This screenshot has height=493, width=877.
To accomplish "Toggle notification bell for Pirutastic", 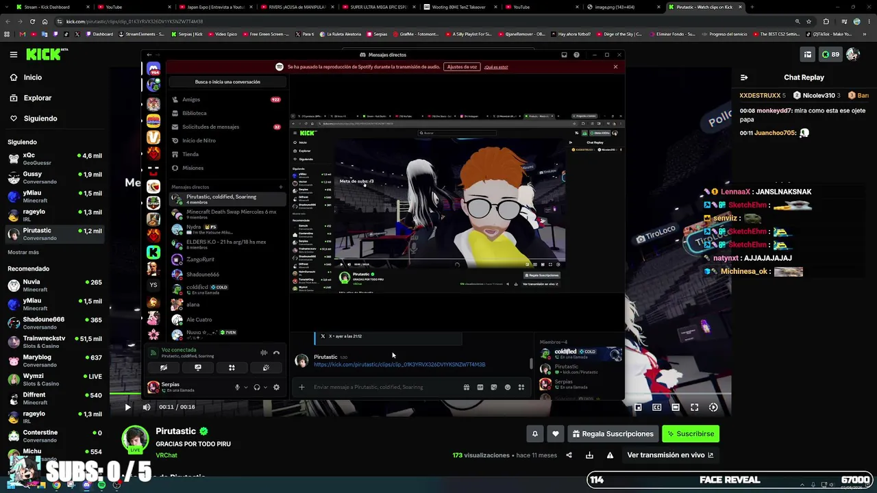I will point(535,433).
